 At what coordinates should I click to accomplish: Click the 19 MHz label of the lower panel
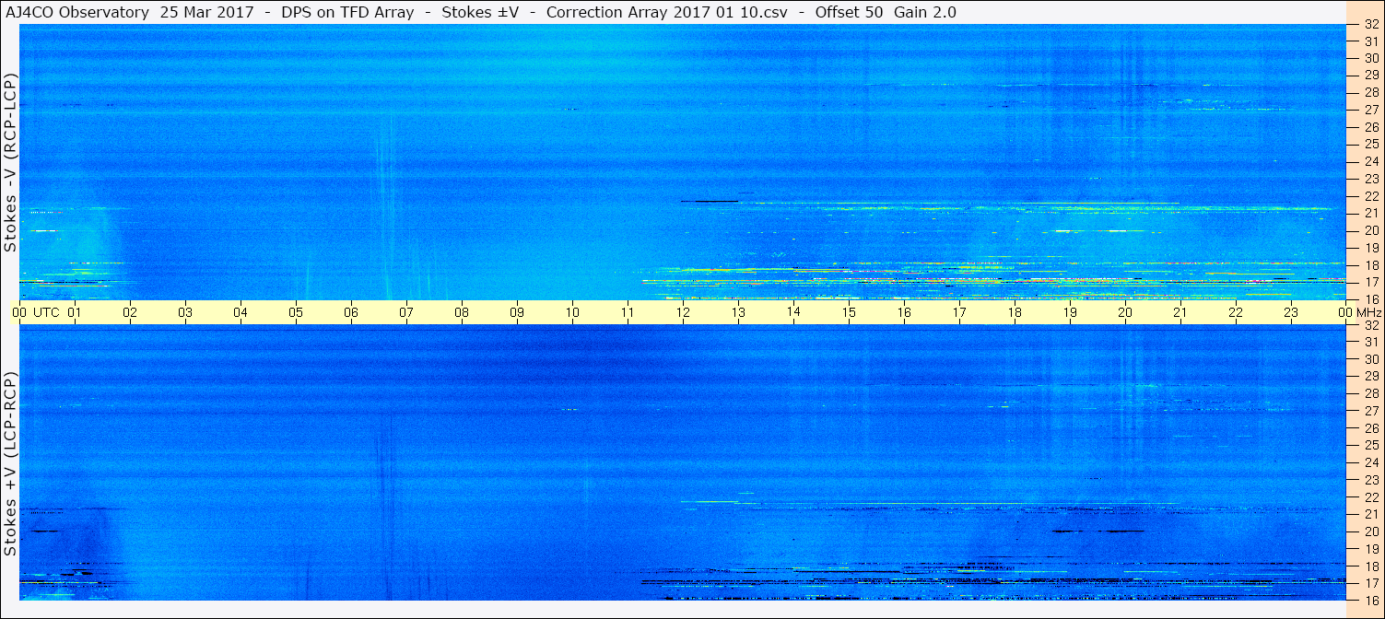coord(1371,549)
